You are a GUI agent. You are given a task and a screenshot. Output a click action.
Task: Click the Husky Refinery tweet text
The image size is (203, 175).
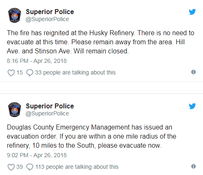[x=100, y=42]
